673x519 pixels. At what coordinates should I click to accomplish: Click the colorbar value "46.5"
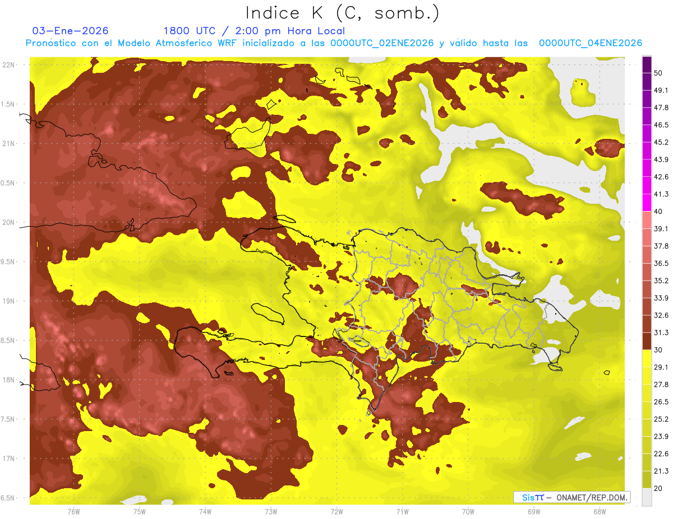coord(661,125)
